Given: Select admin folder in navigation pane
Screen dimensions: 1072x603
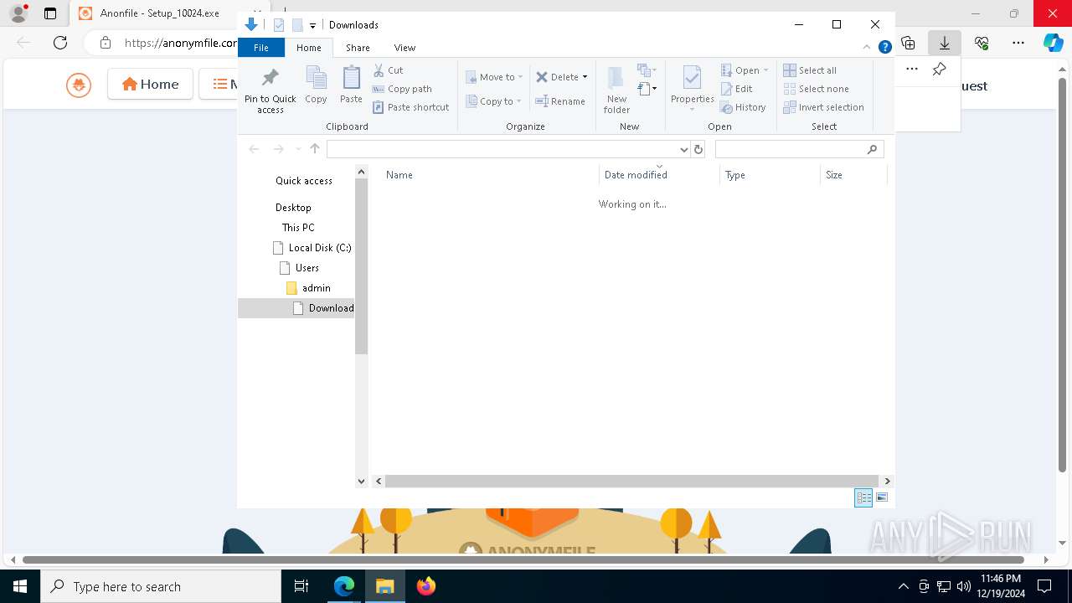Looking at the screenshot, I should tap(309, 288).
